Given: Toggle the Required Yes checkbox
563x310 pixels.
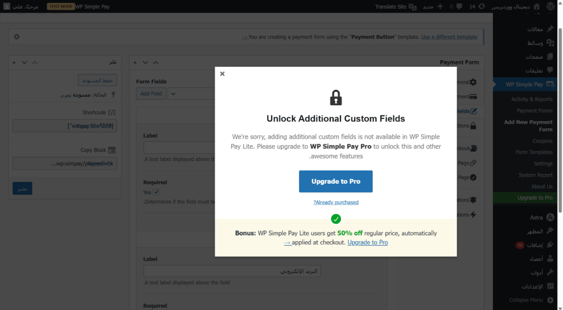Looking at the screenshot, I should (x=156, y=192).
